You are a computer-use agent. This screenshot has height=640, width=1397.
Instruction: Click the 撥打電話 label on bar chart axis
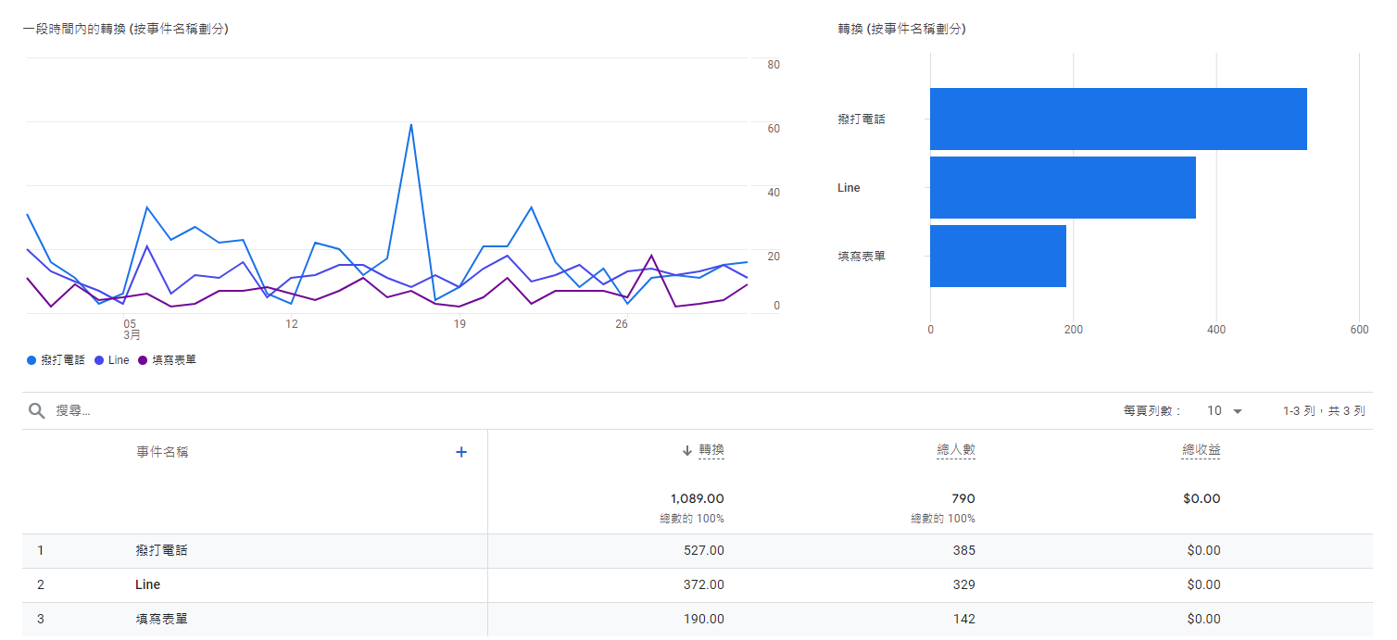(x=862, y=119)
